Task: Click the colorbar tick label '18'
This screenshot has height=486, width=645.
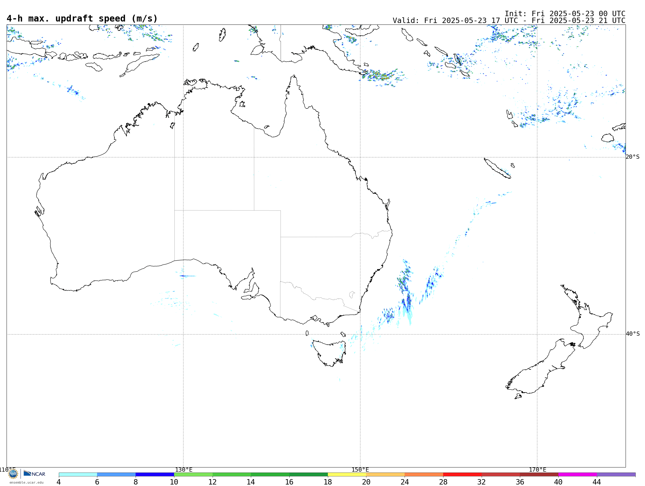Action: click(x=328, y=482)
